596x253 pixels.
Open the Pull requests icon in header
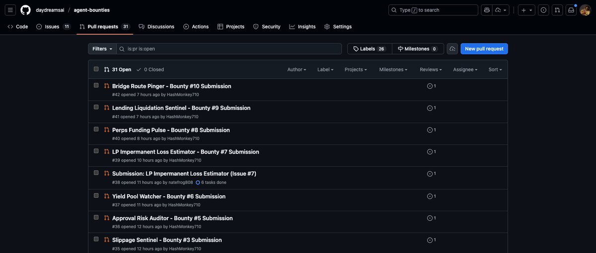(557, 10)
